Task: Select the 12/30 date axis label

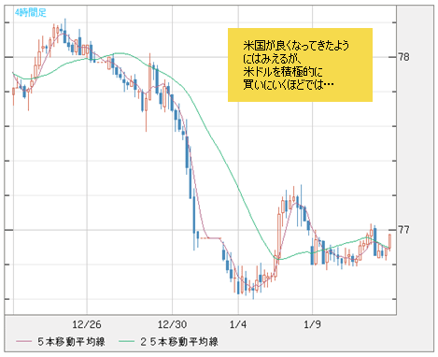Action: [x=172, y=324]
